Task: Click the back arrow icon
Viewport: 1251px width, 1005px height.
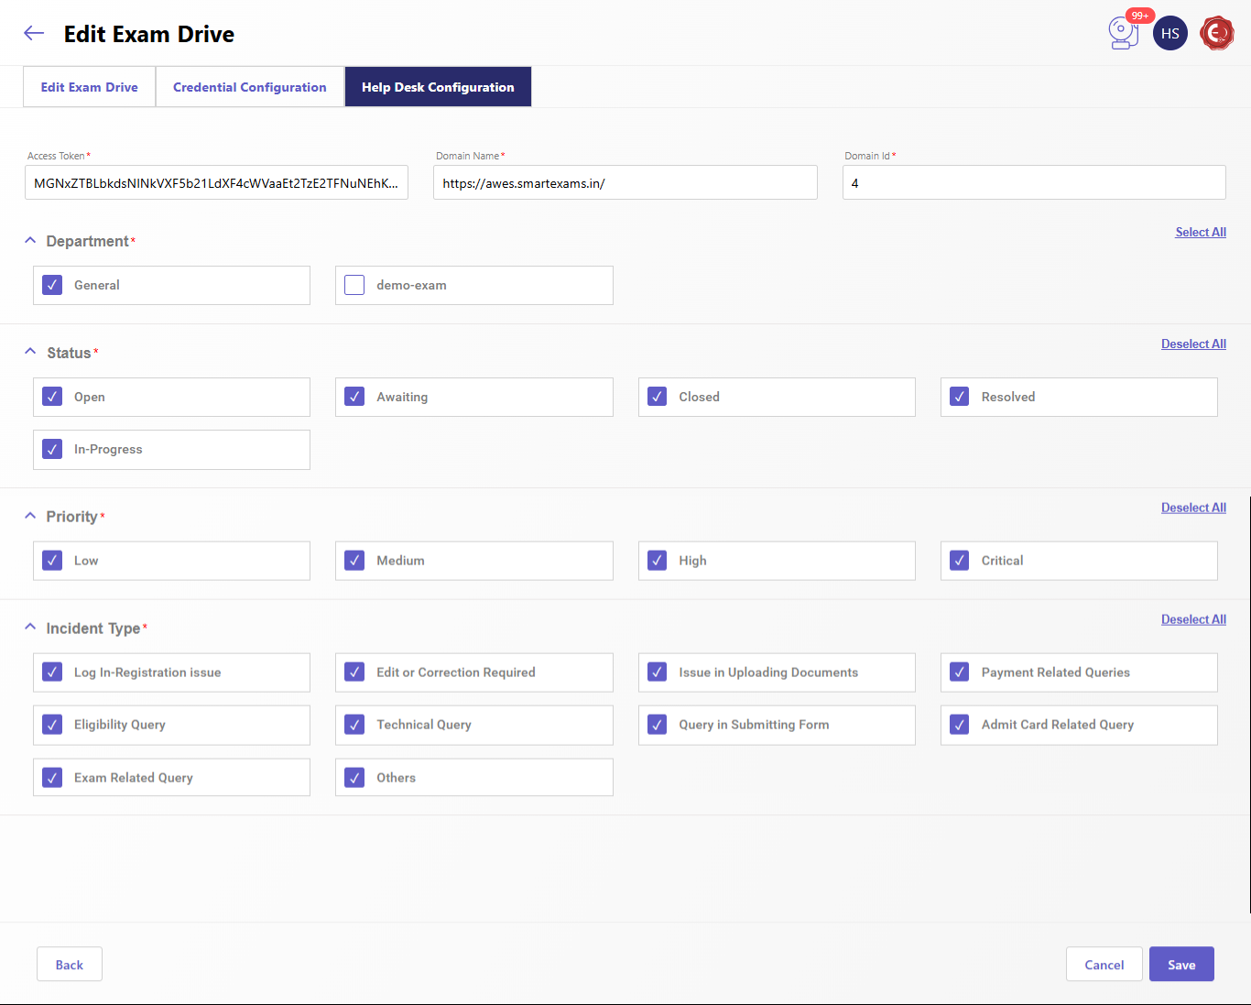Action: pos(34,34)
